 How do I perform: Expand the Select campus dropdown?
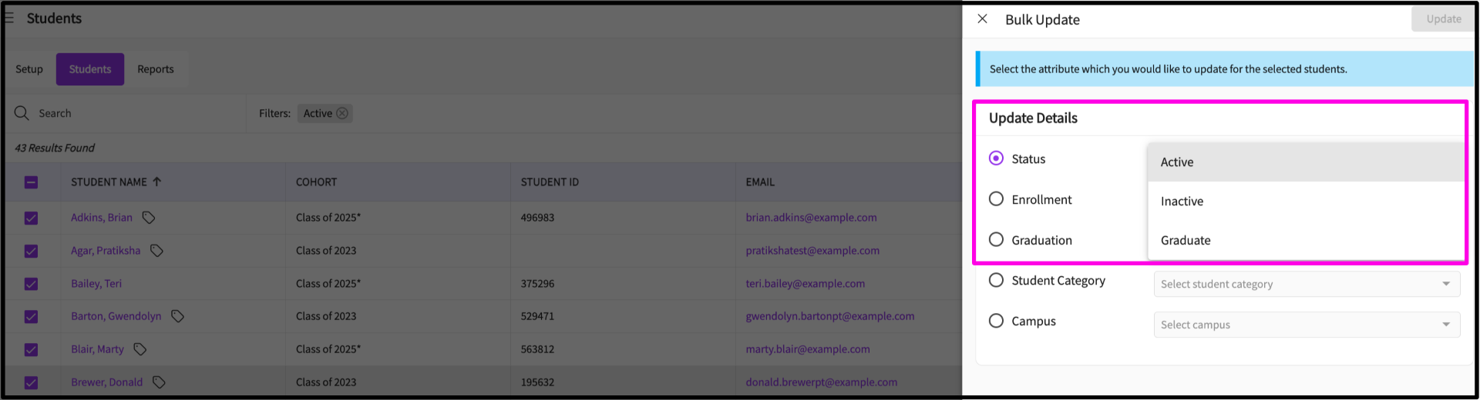(x=1307, y=325)
